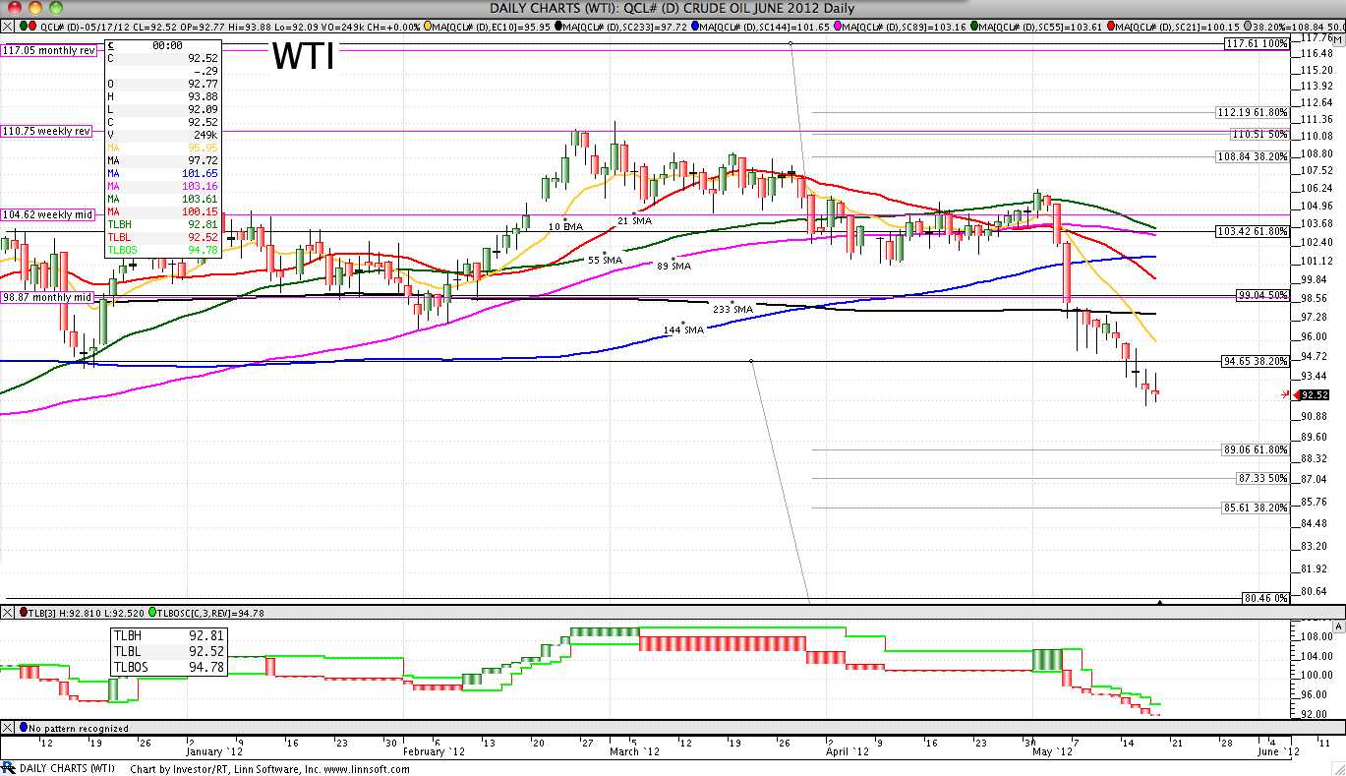The image size is (1346, 776).
Task: Click the orange MA EC10 color dot
Action: (427, 27)
